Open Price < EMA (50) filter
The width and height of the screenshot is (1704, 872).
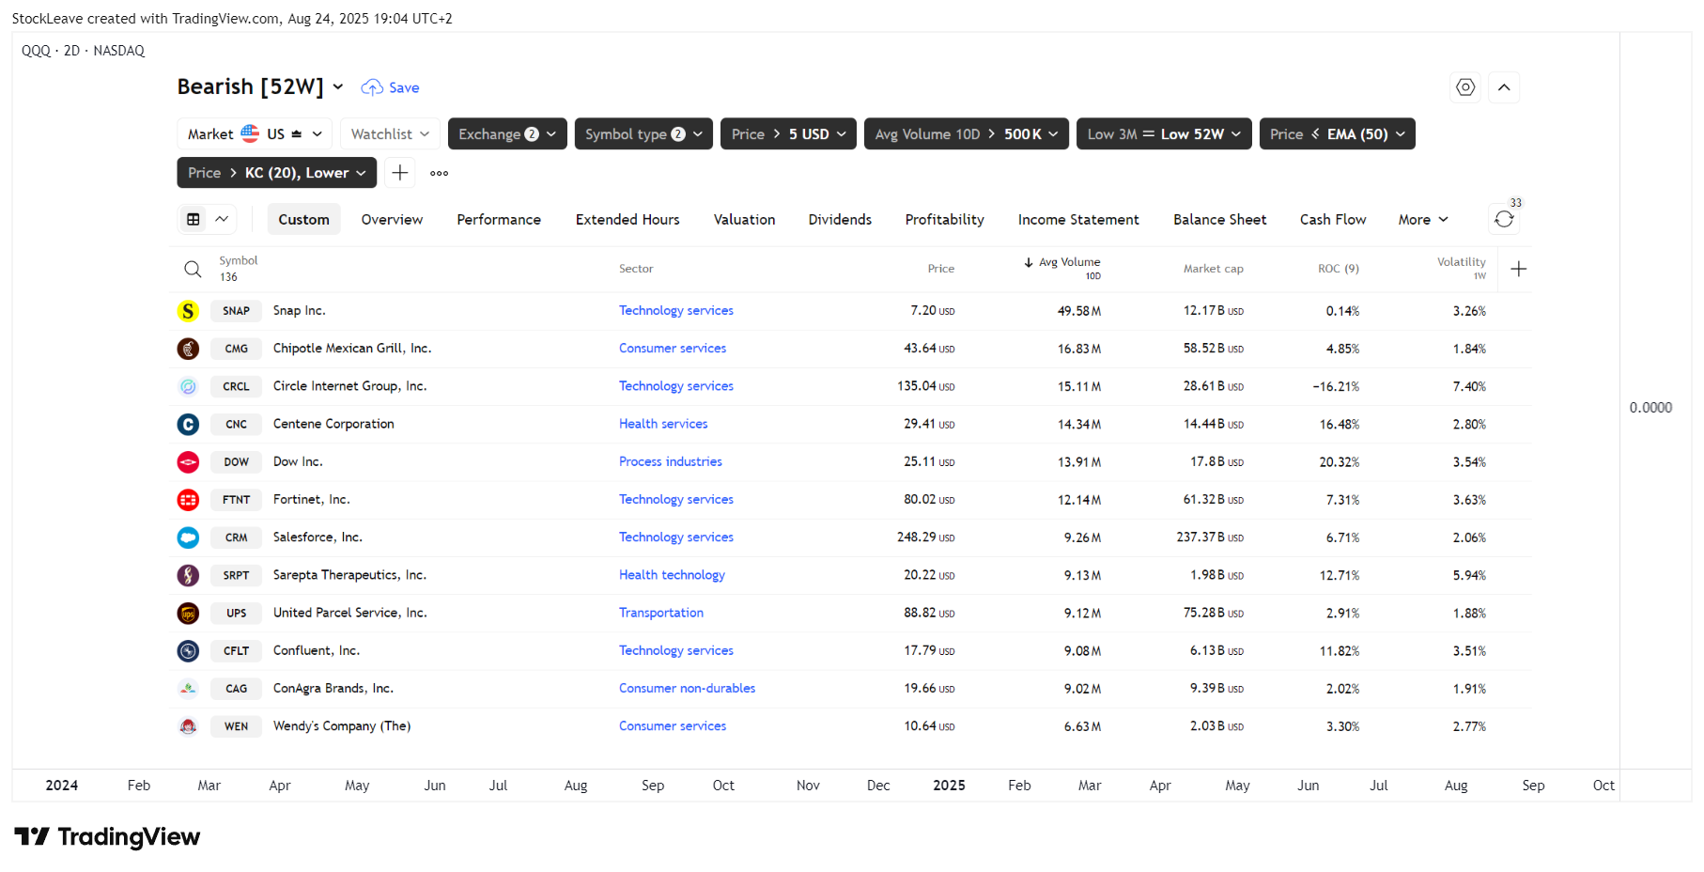click(x=1337, y=134)
